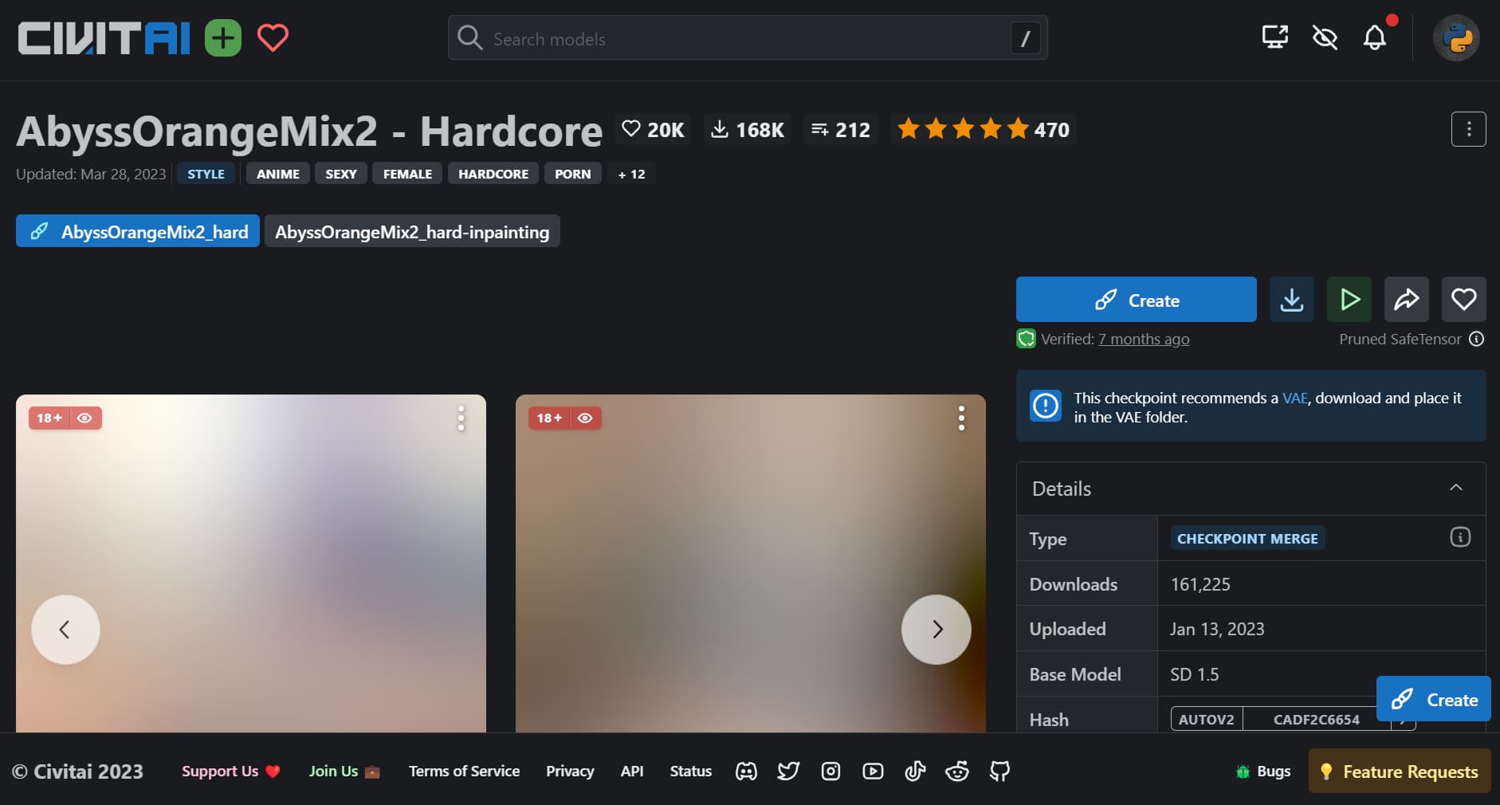
Task: Open the second blurred preview image
Action: coord(751,563)
